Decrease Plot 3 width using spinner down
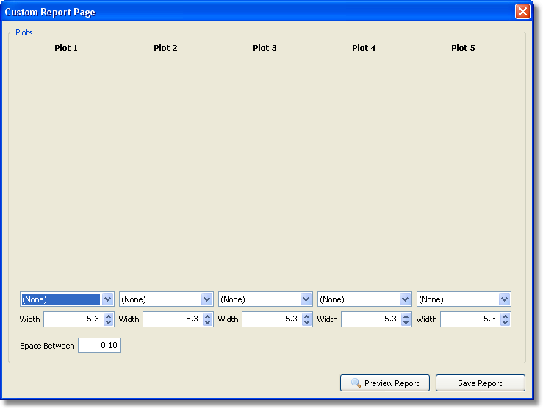This screenshot has height=409, width=543. click(x=306, y=323)
